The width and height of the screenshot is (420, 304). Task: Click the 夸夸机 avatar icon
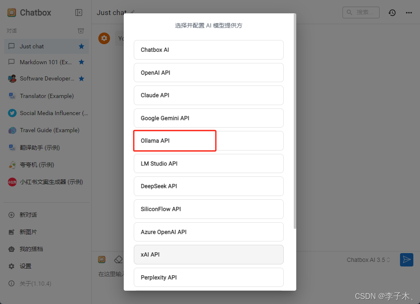pos(12,165)
